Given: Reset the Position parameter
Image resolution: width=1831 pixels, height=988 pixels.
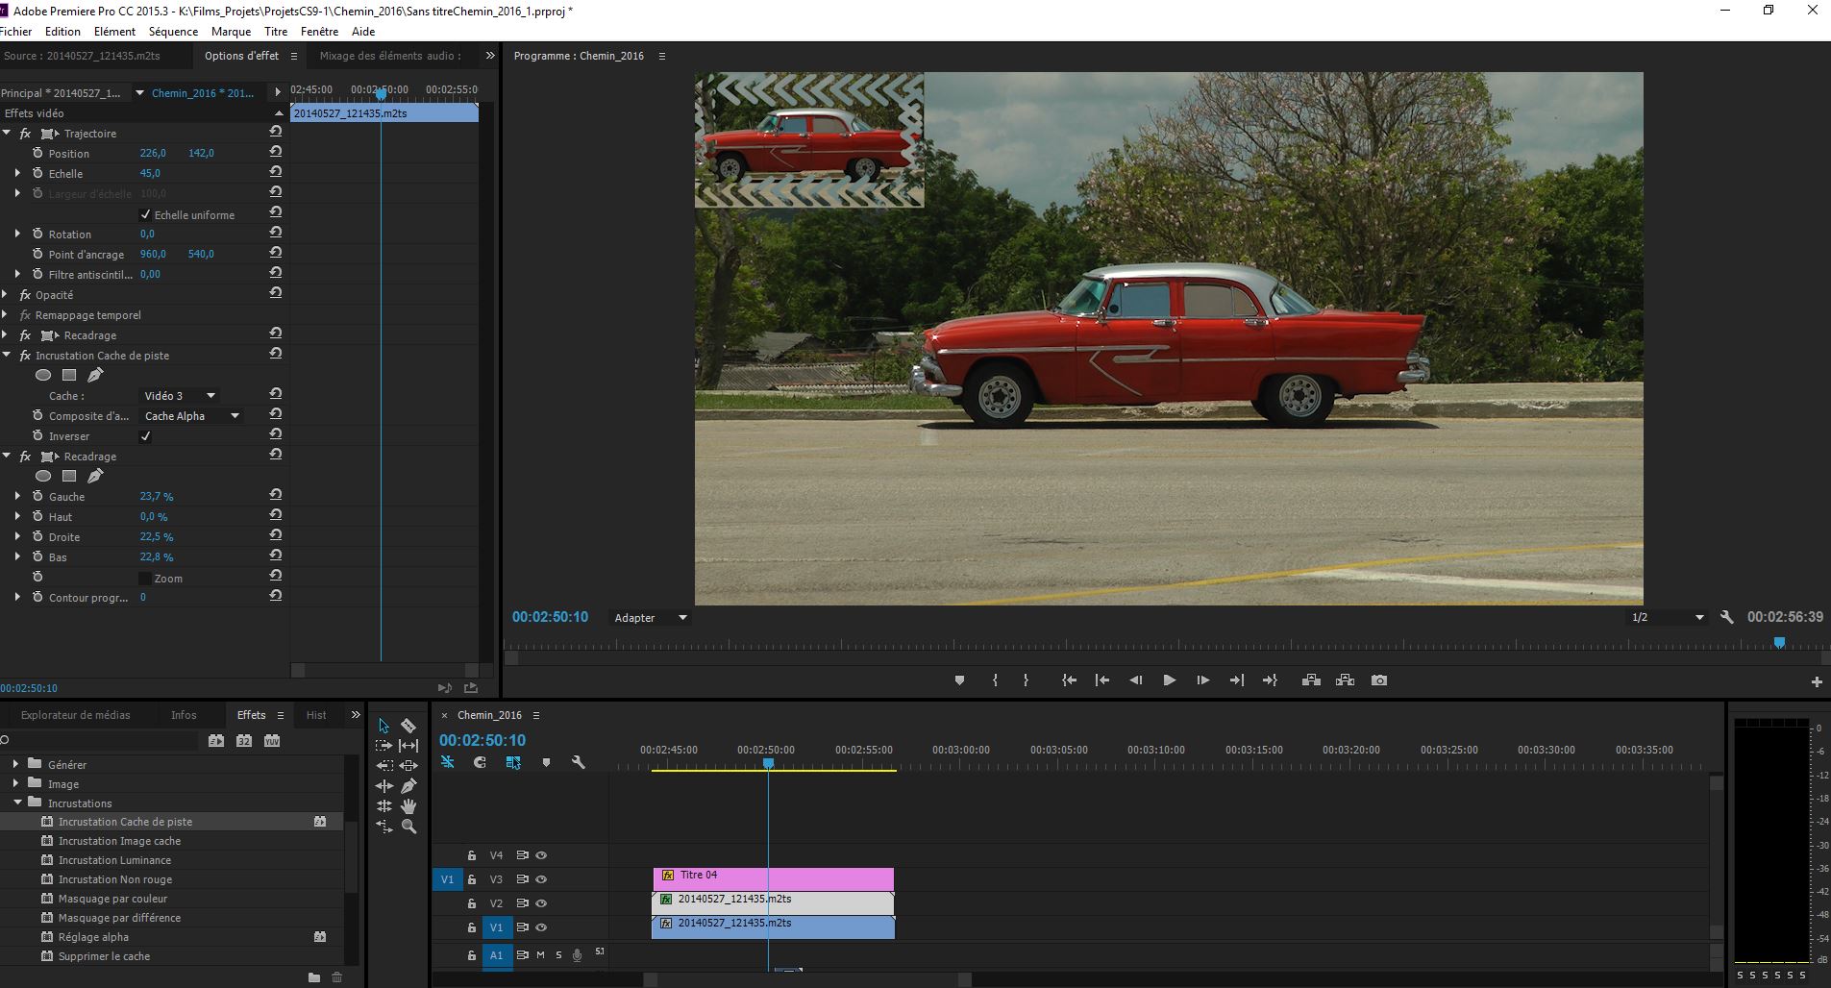Looking at the screenshot, I should click(276, 153).
